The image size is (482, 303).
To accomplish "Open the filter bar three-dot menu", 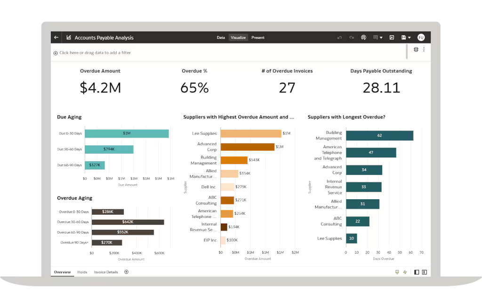I will coord(424,49).
